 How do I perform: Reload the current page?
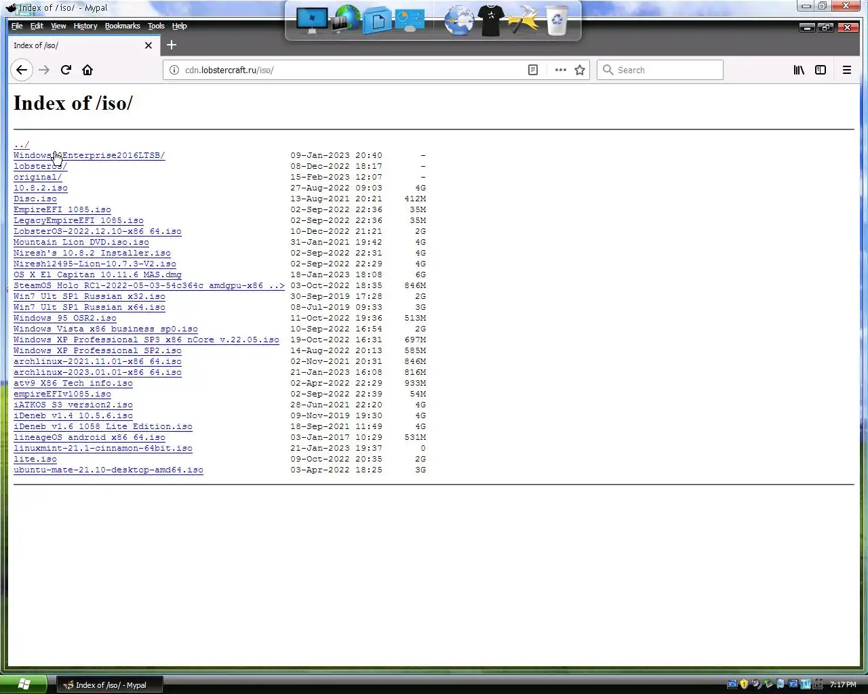[66, 70]
